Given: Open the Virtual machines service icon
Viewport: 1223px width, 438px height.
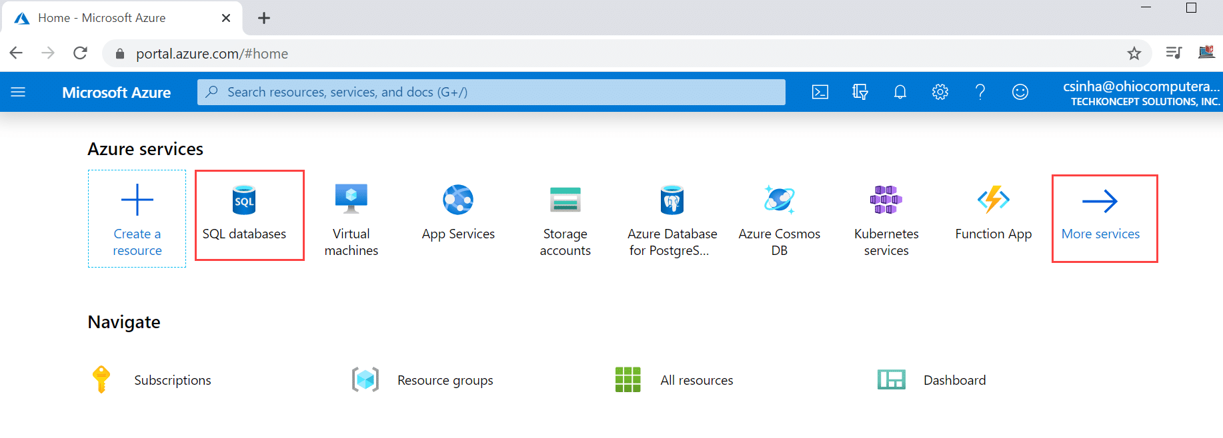Looking at the screenshot, I should point(351,199).
